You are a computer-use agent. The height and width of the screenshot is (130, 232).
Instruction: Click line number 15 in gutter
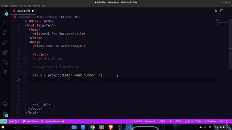[18, 79]
